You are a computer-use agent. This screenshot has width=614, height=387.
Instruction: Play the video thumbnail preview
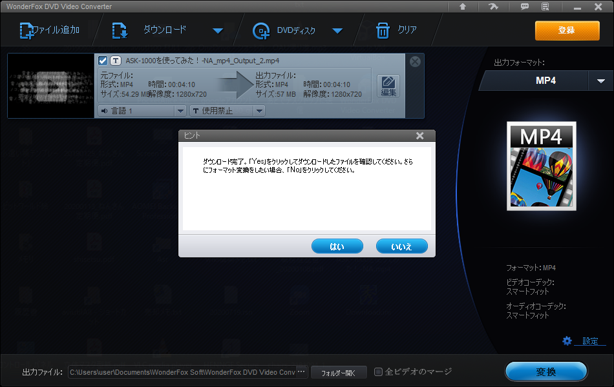coord(51,86)
